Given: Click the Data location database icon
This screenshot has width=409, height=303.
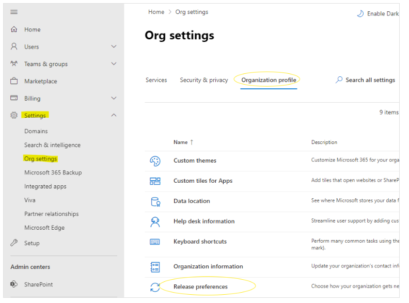Looking at the screenshot, I should point(155,201).
